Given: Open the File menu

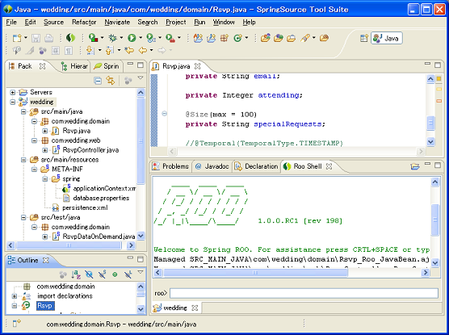Looking at the screenshot, I should coord(11,22).
